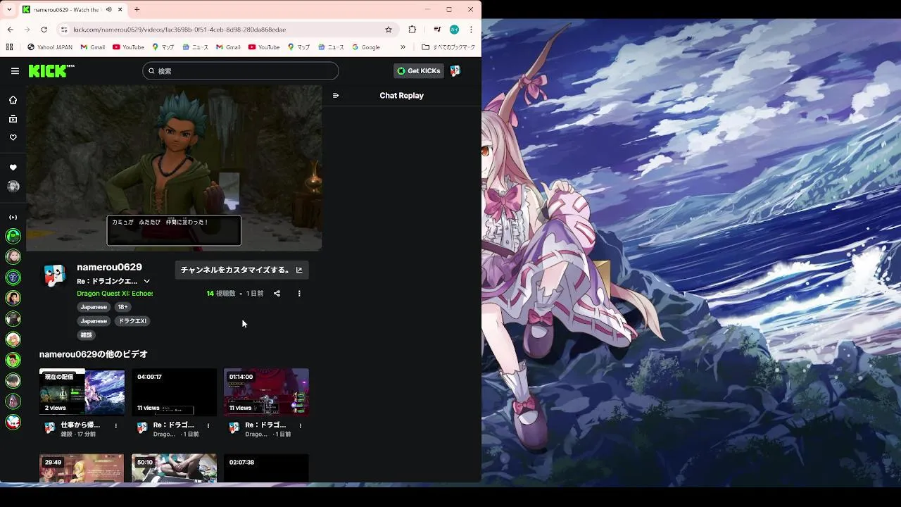
Task: Open the 02:07:38 video thumbnail
Action: [x=266, y=468]
